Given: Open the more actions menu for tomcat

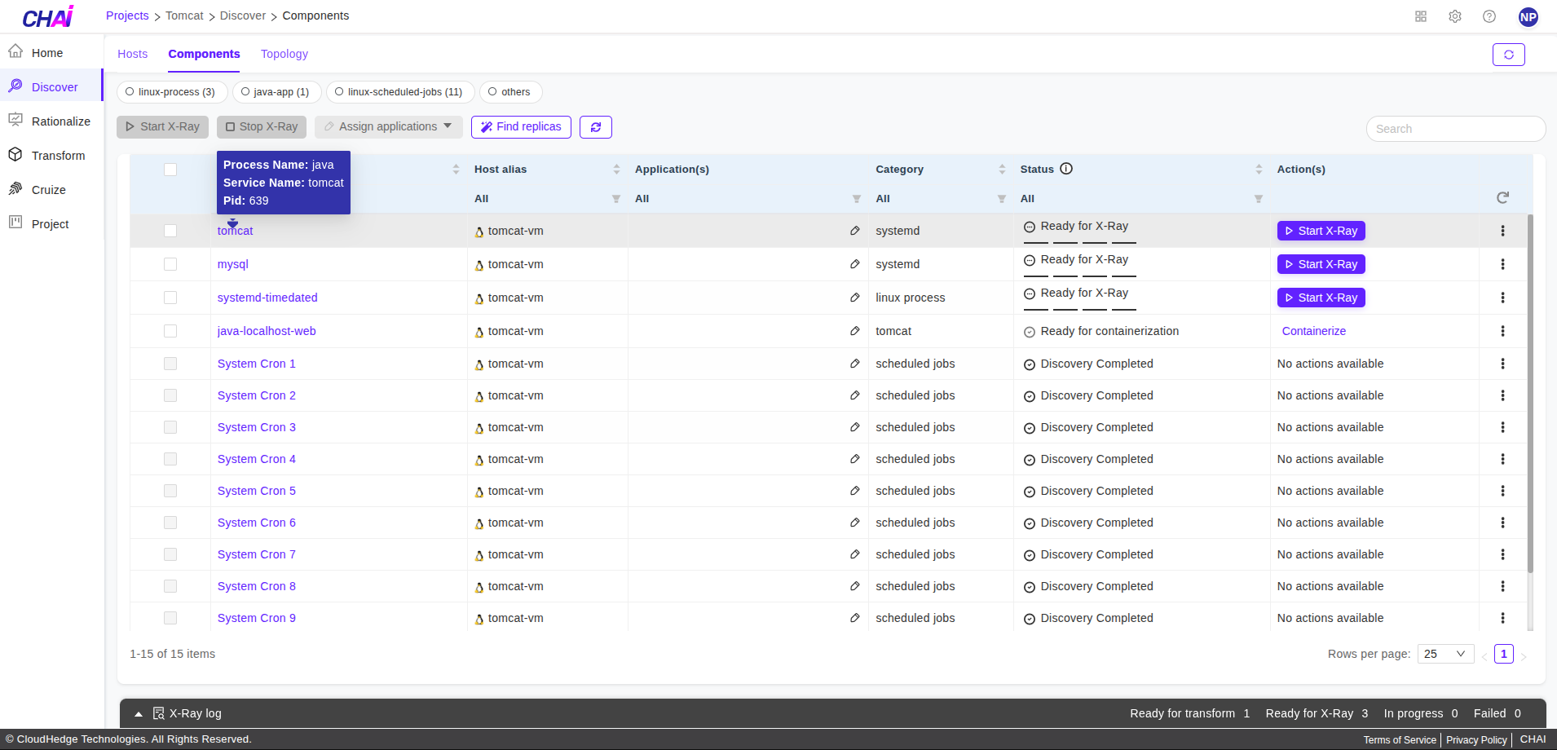Looking at the screenshot, I should click(1502, 231).
